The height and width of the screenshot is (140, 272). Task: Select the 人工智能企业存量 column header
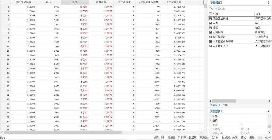coord(148,3)
